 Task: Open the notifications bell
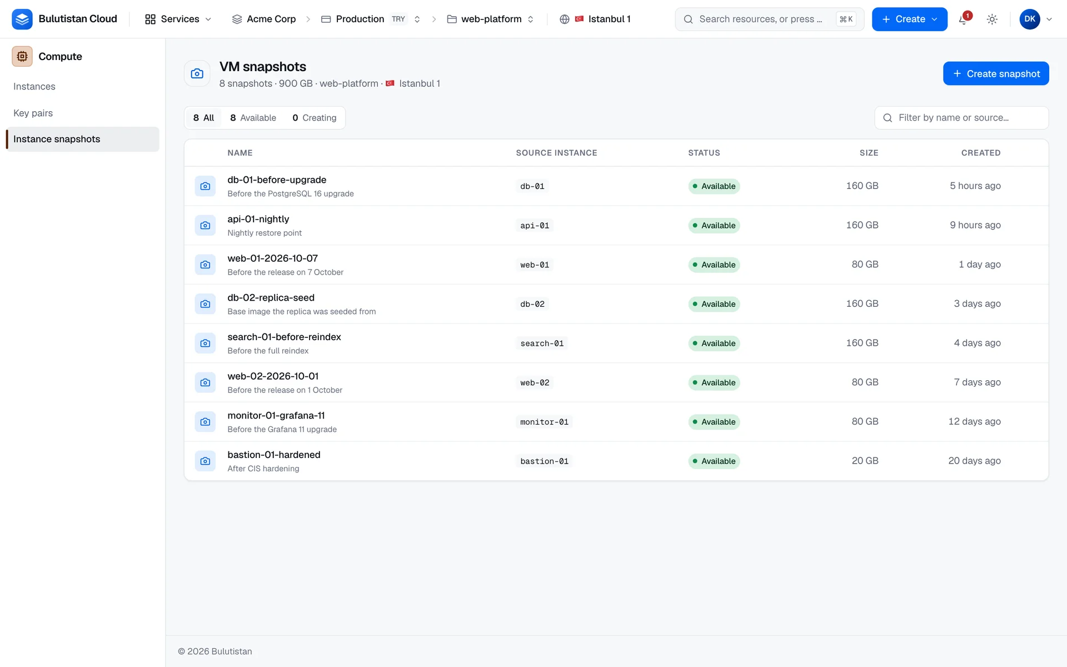tap(964, 19)
